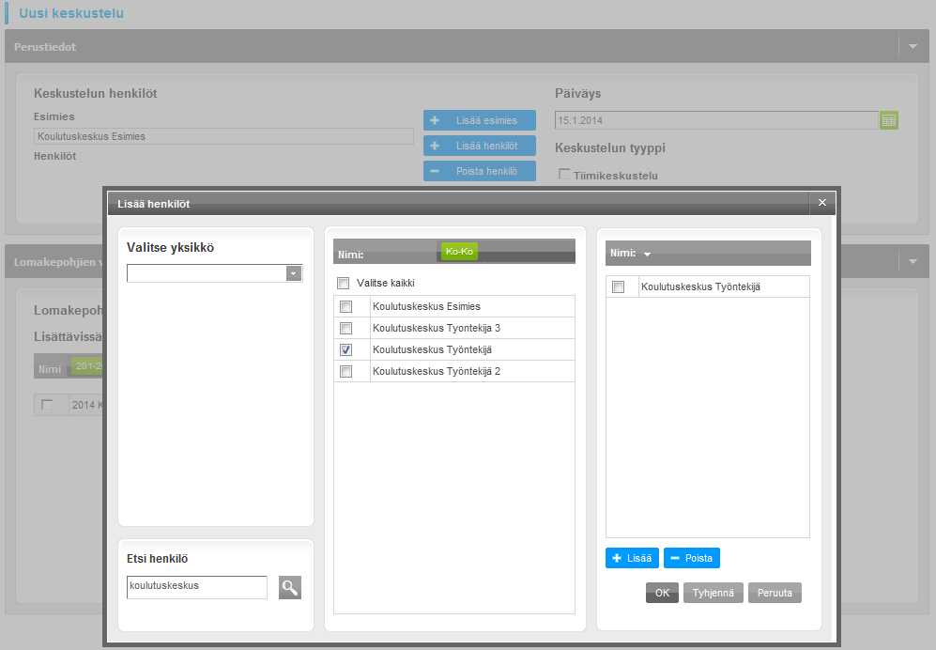This screenshot has width=936, height=650.
Task: Click the Etsi henkilö search field
Action: (197, 587)
